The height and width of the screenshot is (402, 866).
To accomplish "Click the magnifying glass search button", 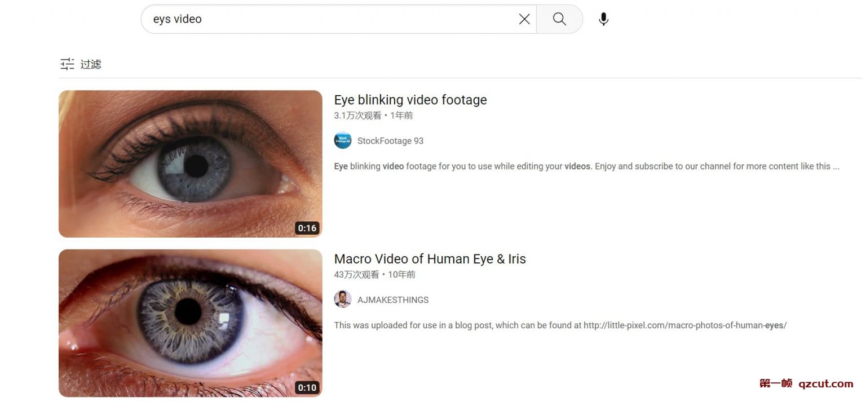I will (559, 19).
